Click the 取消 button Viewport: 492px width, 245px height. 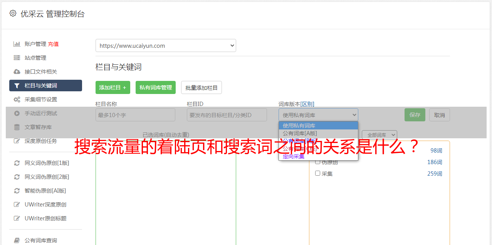click(440, 115)
